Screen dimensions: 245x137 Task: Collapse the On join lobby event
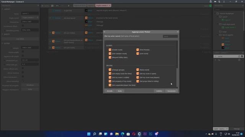[50, 33]
